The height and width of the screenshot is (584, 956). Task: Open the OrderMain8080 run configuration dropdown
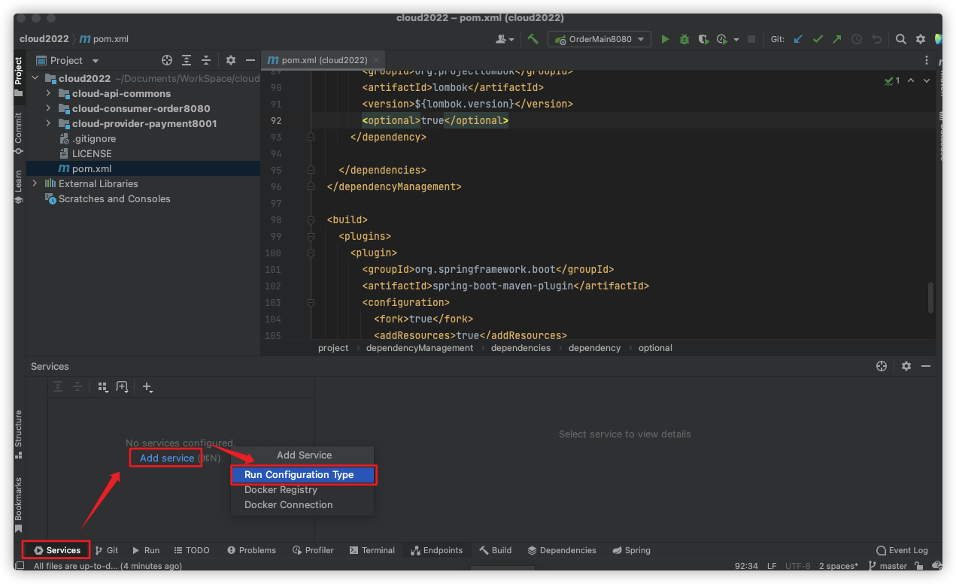[599, 39]
